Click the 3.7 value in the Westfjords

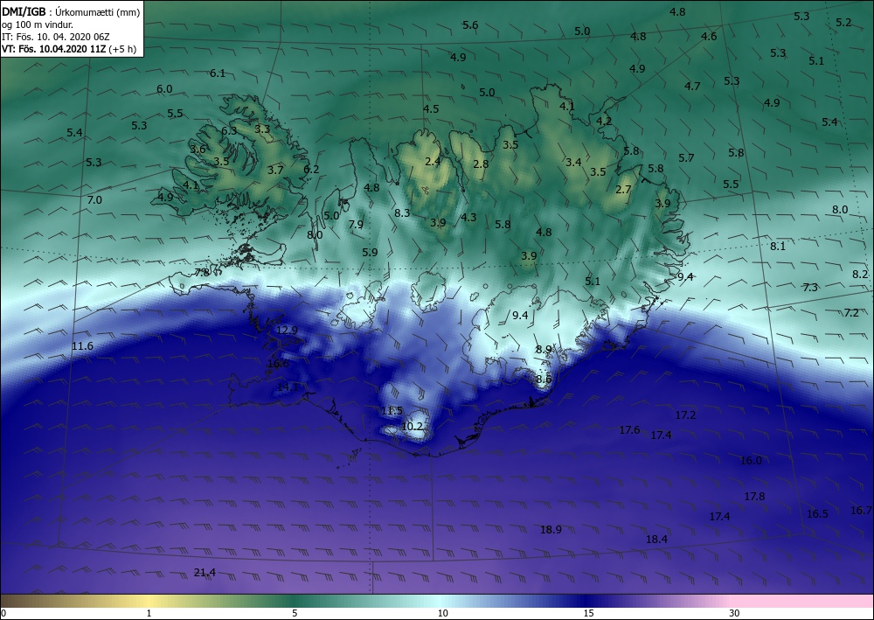(275, 171)
